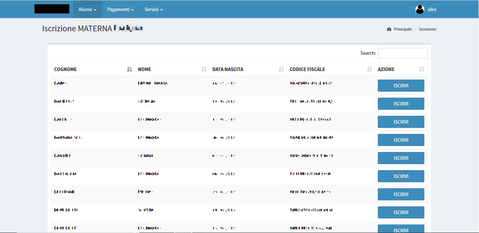This screenshot has width=479, height=233.
Task: Click the user avatar icon
Action: [x=420, y=10]
